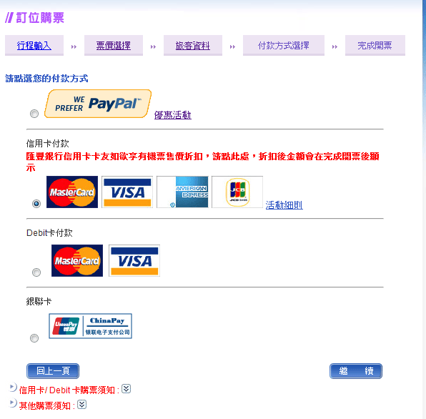This screenshot has width=426, height=419.
Task: Select the UnionPay 銀聯卡 radio button
Action: [34, 338]
